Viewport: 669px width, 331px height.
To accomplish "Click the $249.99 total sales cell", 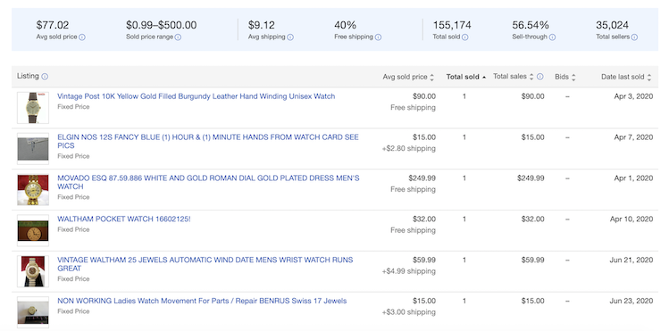I will tap(531, 178).
